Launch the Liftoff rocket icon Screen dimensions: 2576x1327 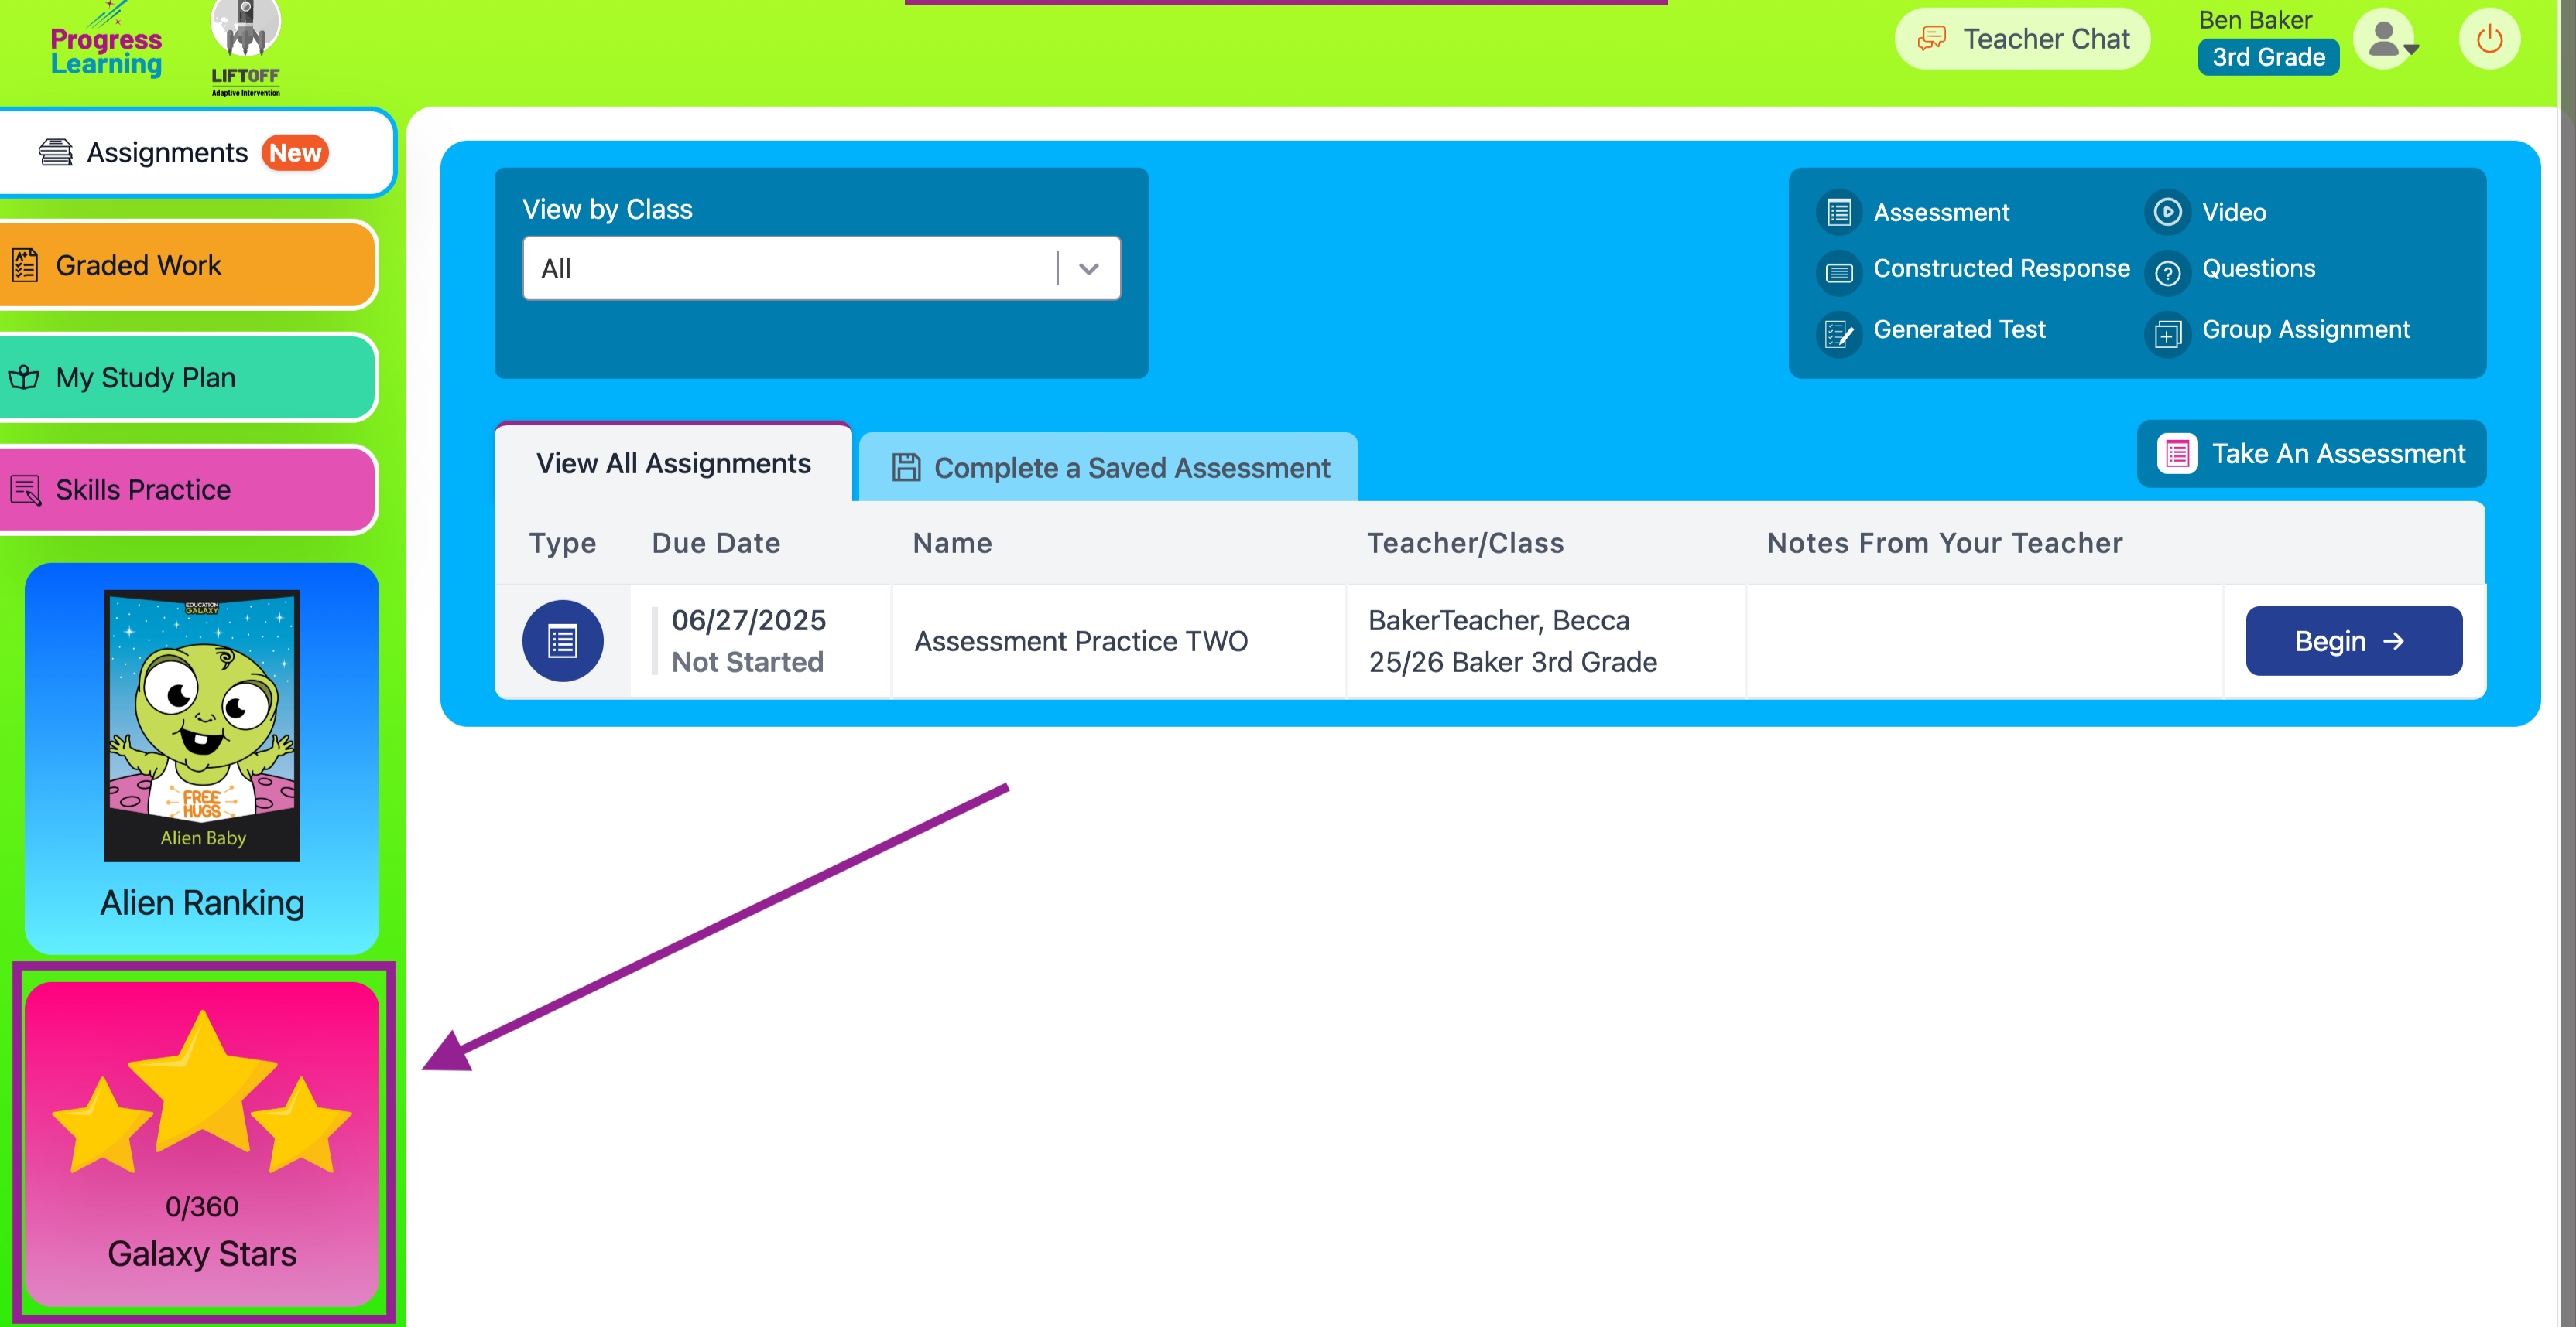click(245, 48)
